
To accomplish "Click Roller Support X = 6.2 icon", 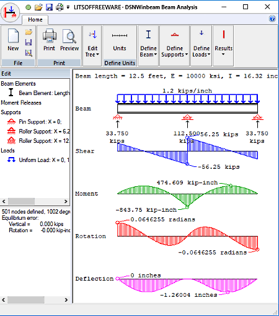I will click(x=11, y=131).
